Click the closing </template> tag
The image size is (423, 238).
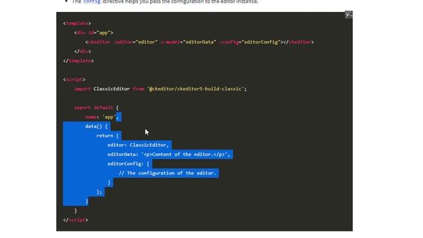click(x=78, y=61)
